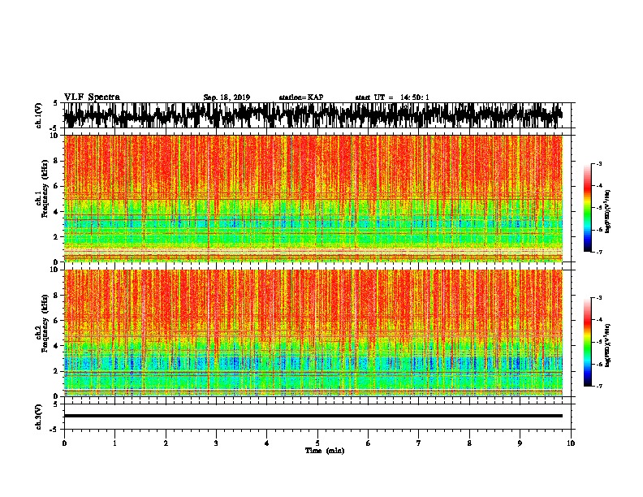
Task: Click the ch.1 color scale bar
Action: pos(588,208)
